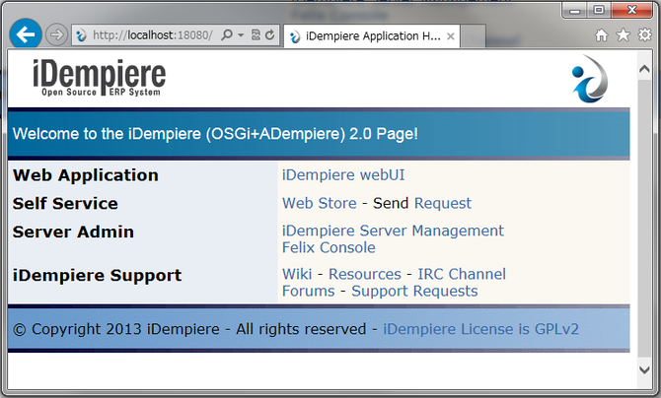Viewport: 661px width, 398px height.
Task: Open a new blank tab
Action: pyautogui.click(x=473, y=36)
